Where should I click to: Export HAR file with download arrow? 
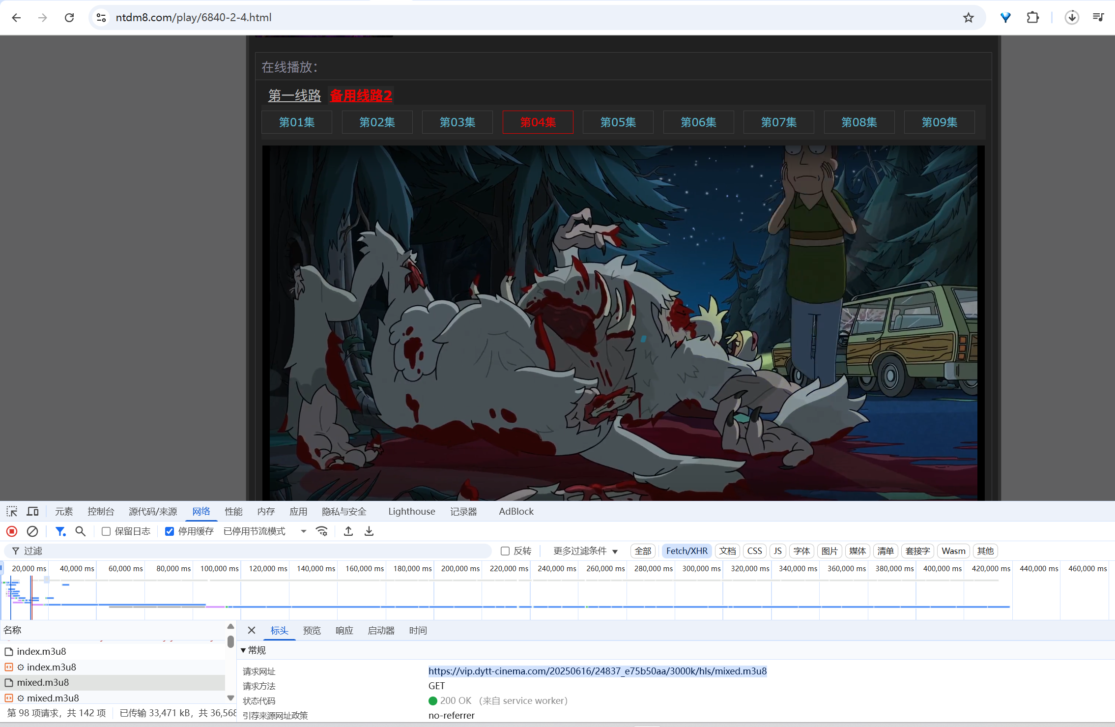coord(369,531)
